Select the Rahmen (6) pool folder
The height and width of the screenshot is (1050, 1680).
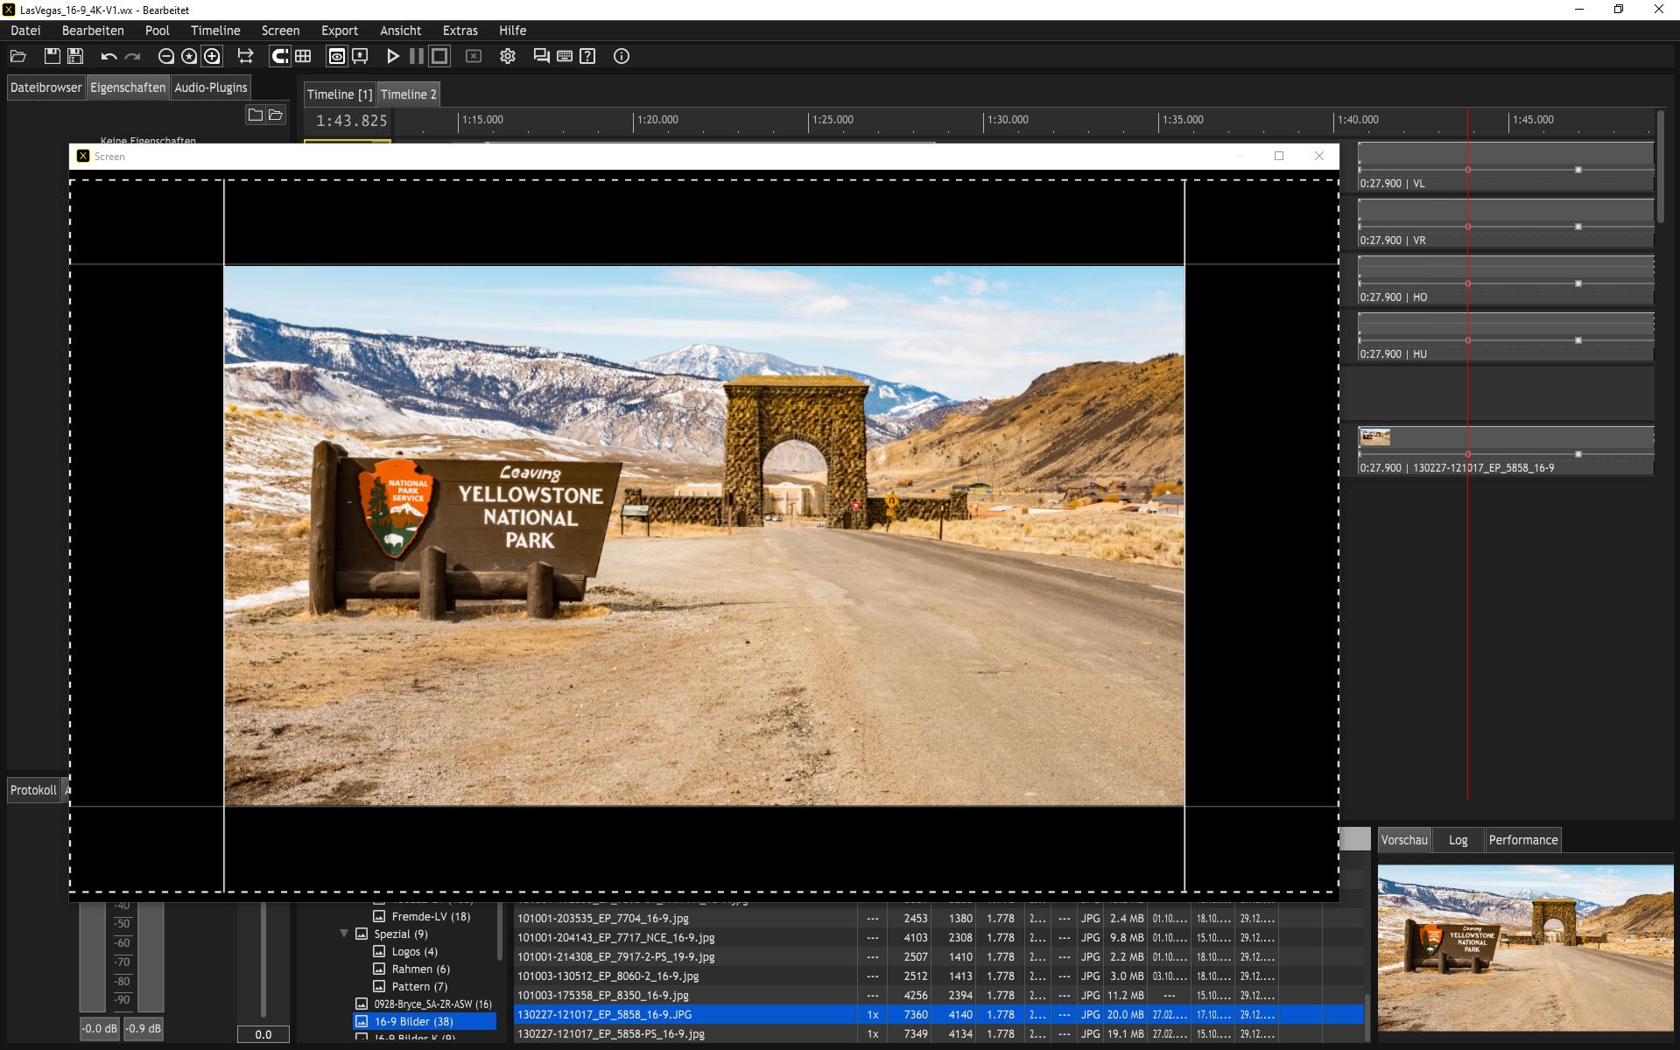(x=420, y=969)
